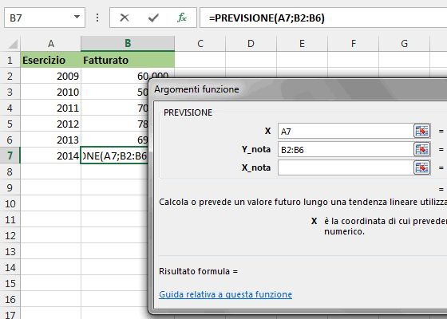Confirm formula with the checkmark icon
The image size is (447, 319).
point(153,18)
